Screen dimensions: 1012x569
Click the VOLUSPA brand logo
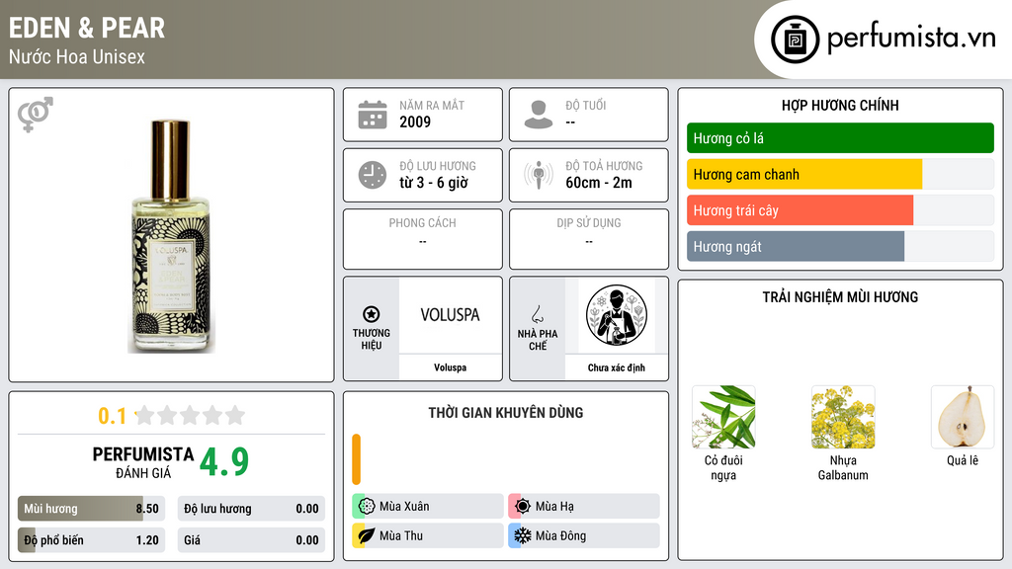450,315
